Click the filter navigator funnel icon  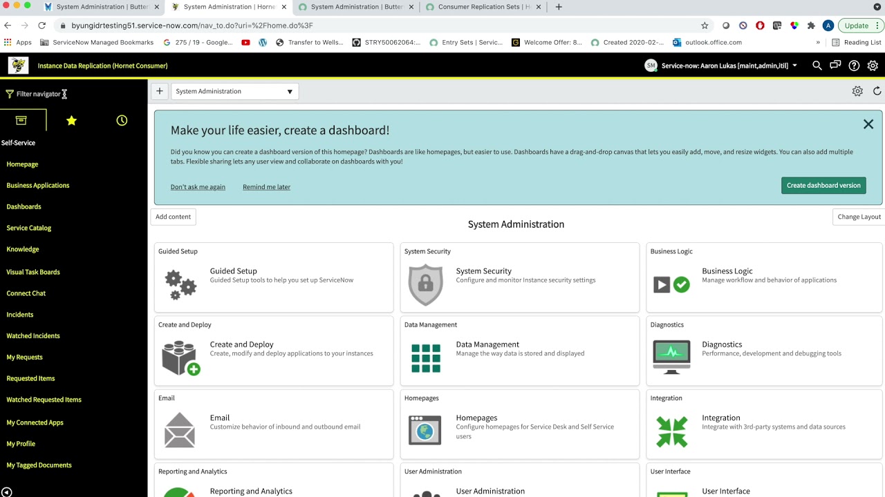point(10,94)
